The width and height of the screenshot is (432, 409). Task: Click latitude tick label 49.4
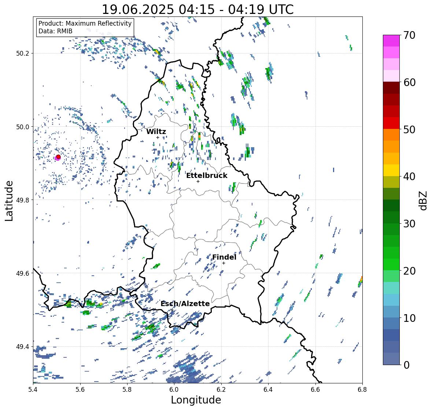pos(23,347)
